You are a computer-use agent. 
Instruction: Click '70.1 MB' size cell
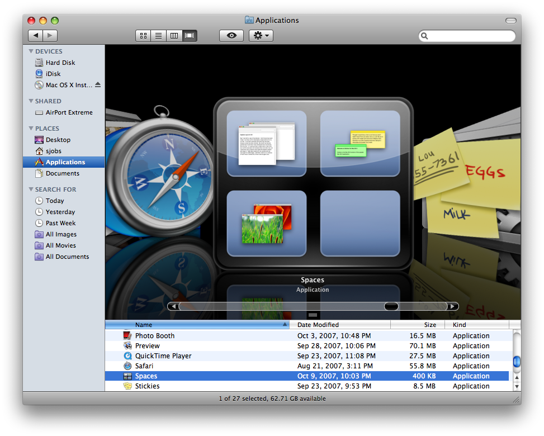point(422,346)
